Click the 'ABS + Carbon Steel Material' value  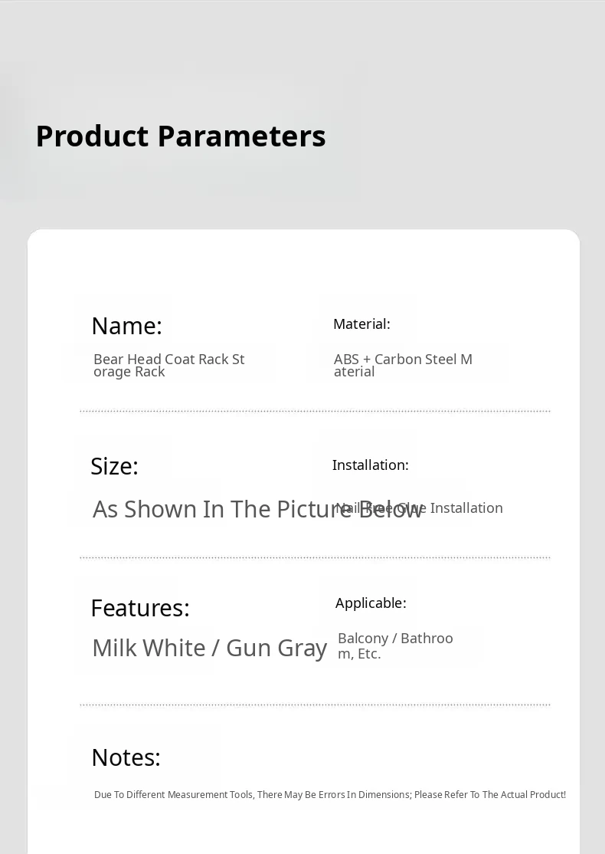pos(403,365)
